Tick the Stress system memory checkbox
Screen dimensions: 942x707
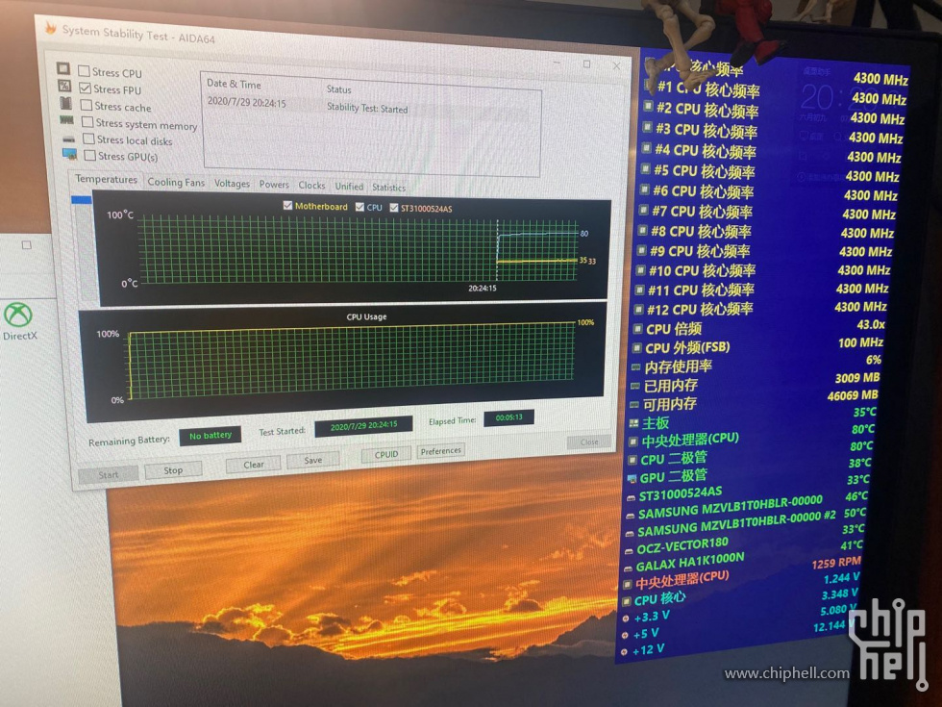pos(87,122)
